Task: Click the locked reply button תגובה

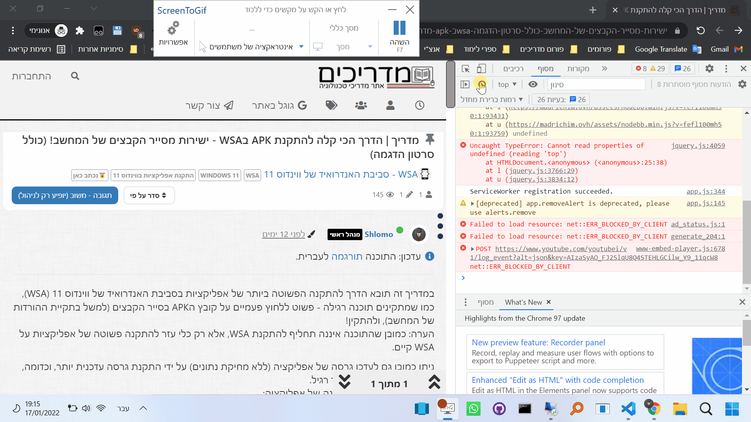Action: (x=65, y=195)
